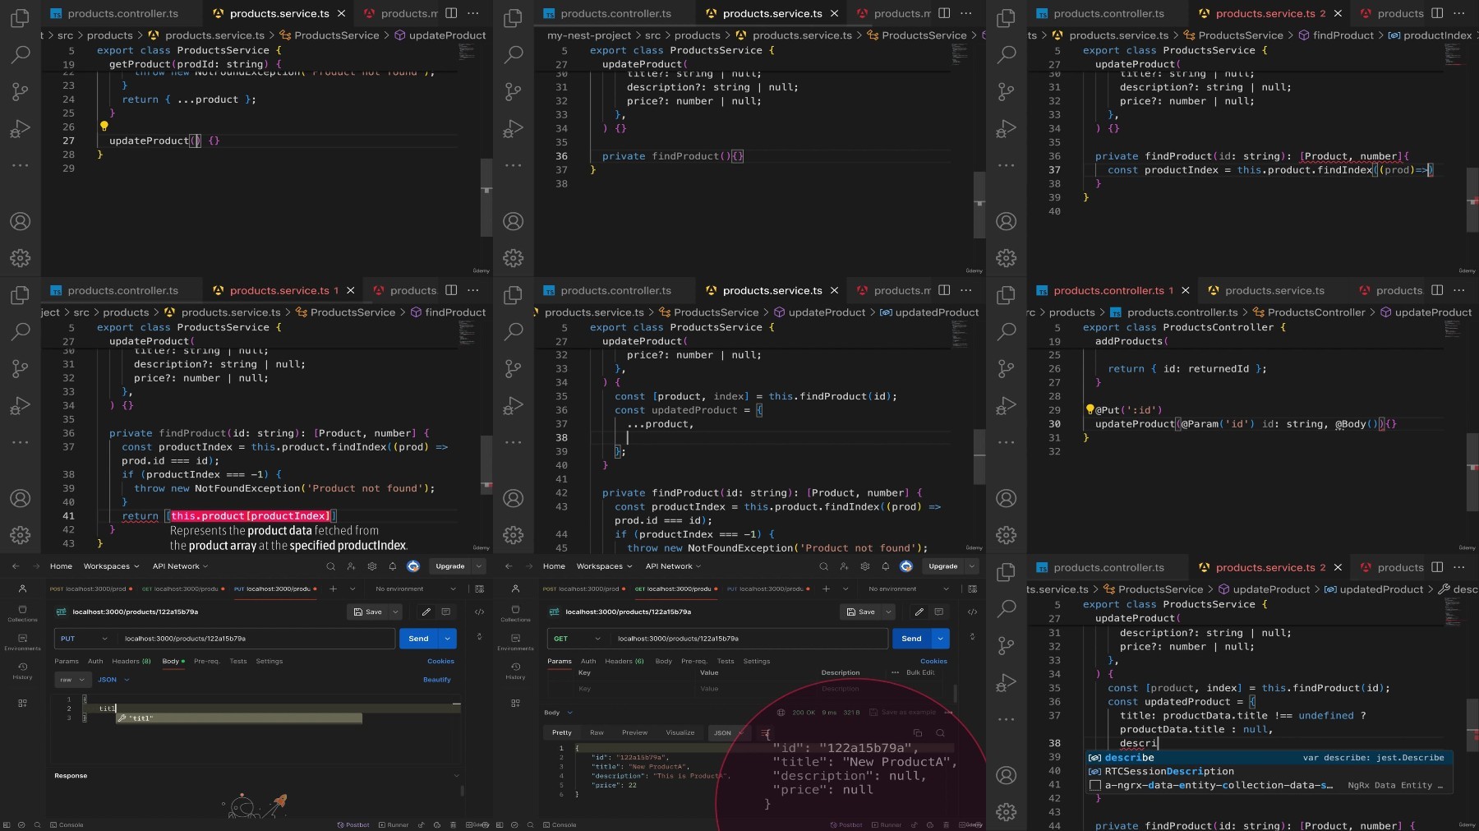Open the GET method dropdown
The height and width of the screenshot is (831, 1479).
point(577,639)
